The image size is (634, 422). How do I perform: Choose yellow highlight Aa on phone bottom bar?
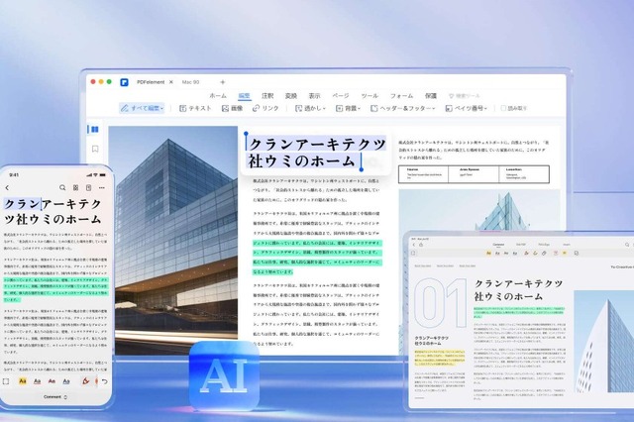(x=23, y=381)
